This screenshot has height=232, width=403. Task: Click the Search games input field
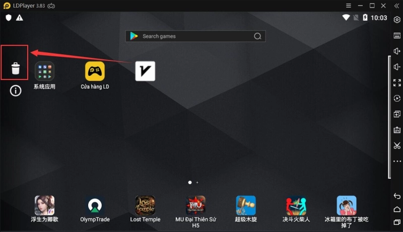point(195,36)
